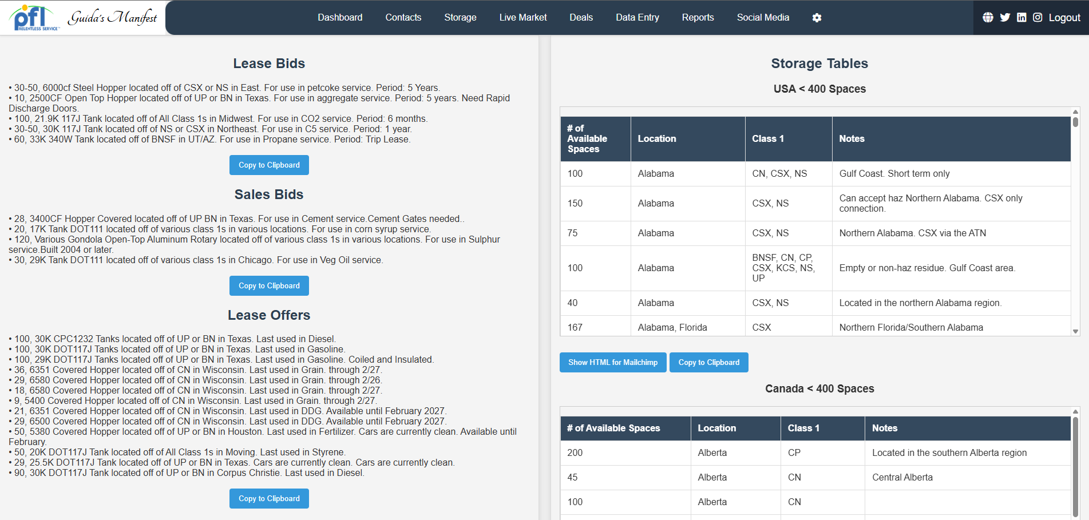Click Guida's Manifest title
The image size is (1089, 520).
113,18
